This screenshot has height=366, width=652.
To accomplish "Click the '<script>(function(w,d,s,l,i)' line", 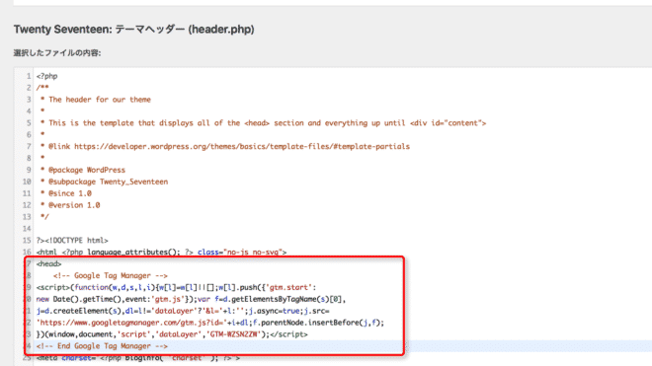I will 176,287.
